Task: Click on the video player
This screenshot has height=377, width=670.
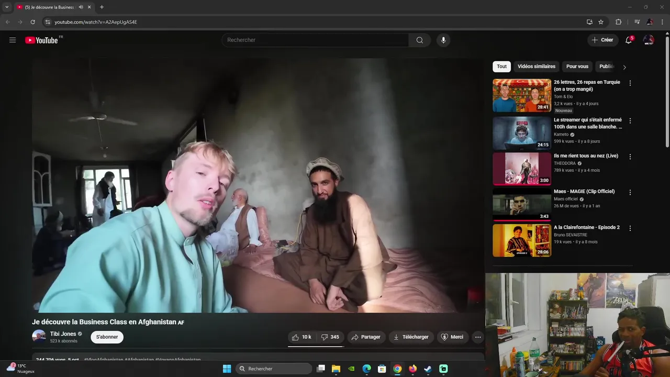Action: (258, 185)
